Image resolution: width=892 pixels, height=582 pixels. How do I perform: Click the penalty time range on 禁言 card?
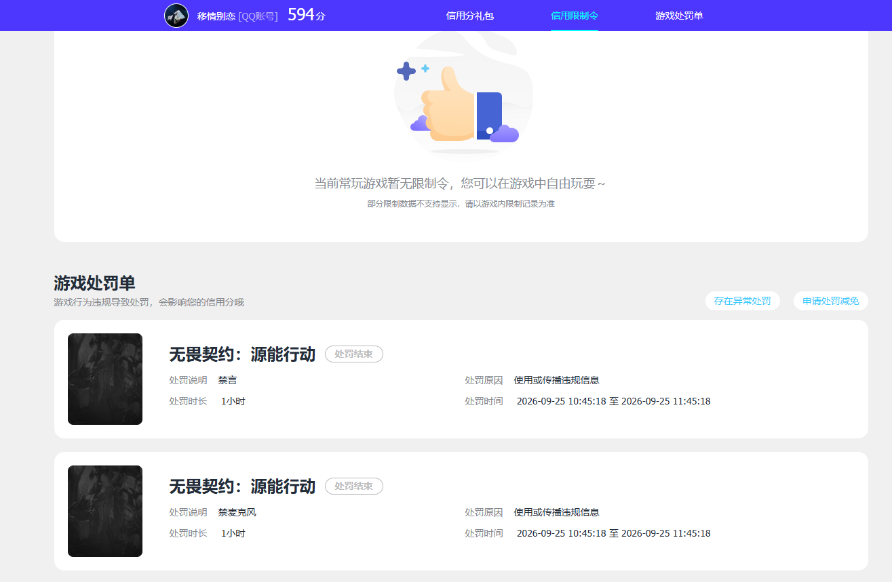614,401
